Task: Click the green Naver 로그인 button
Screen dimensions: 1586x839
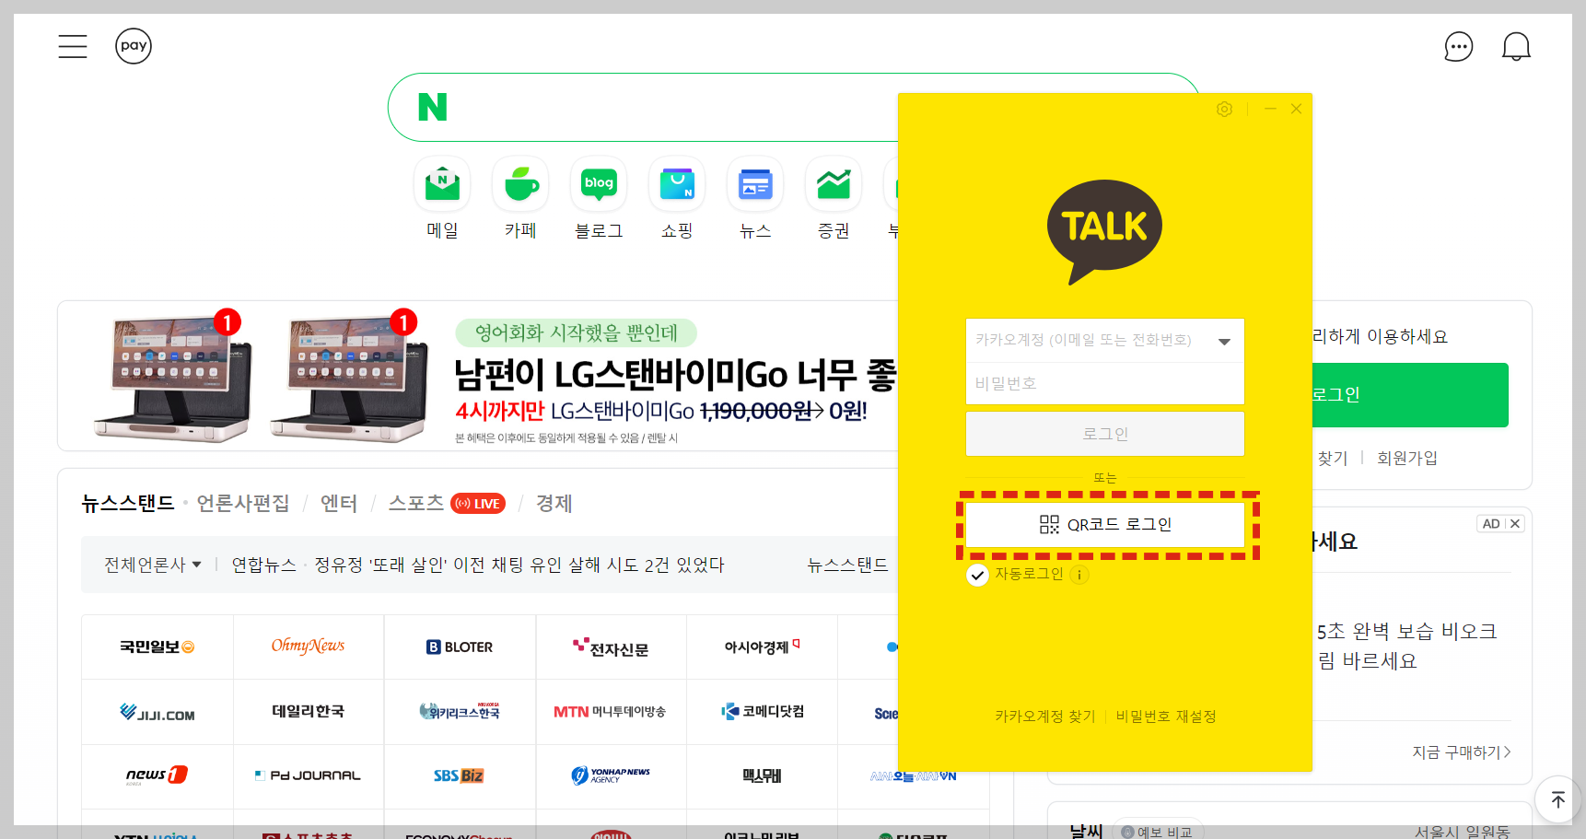Action: pos(1409,395)
